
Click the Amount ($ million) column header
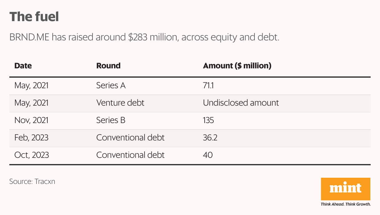pos(237,66)
